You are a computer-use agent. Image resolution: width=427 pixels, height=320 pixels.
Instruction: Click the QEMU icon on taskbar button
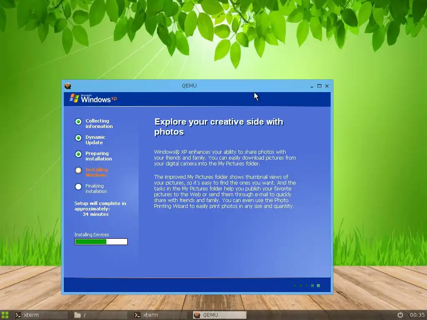(x=197, y=315)
